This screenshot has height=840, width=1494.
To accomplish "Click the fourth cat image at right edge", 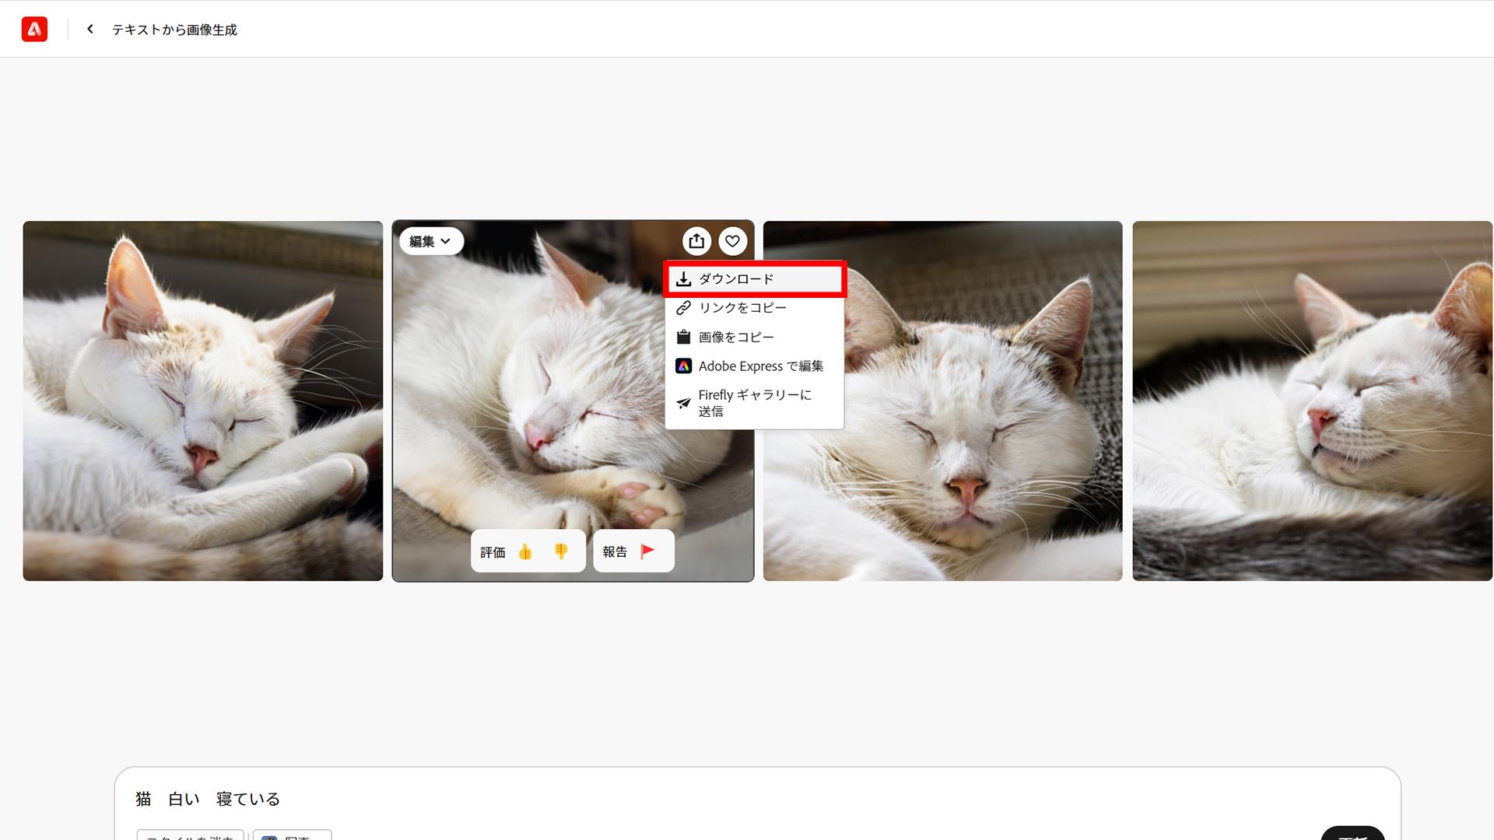I will 1312,401.
